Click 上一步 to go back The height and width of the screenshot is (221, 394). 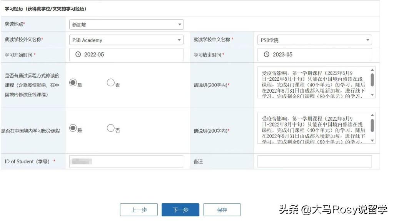click(x=139, y=210)
